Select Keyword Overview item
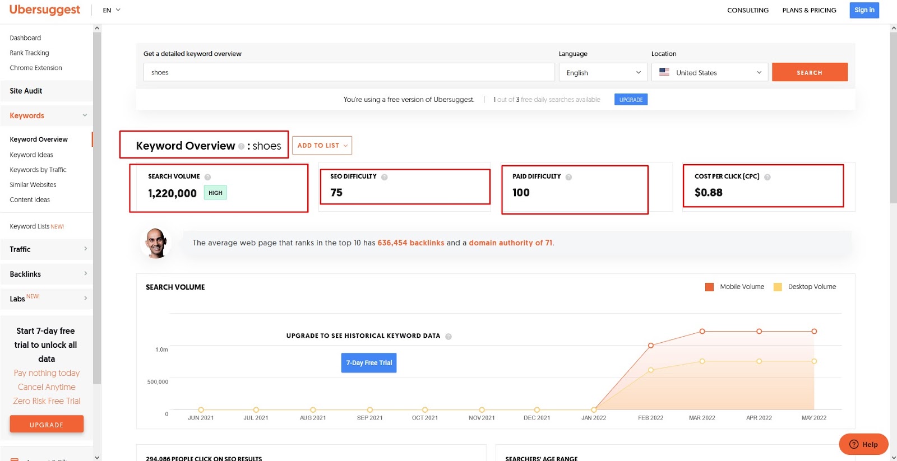 coord(39,139)
